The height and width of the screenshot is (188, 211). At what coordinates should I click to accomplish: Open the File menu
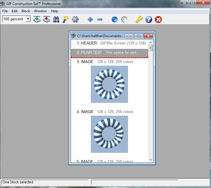tap(5, 11)
